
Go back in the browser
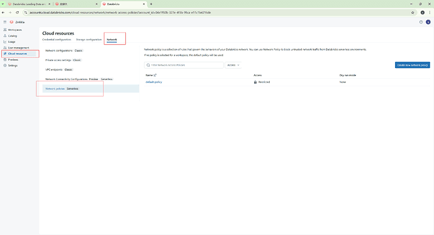3,13
